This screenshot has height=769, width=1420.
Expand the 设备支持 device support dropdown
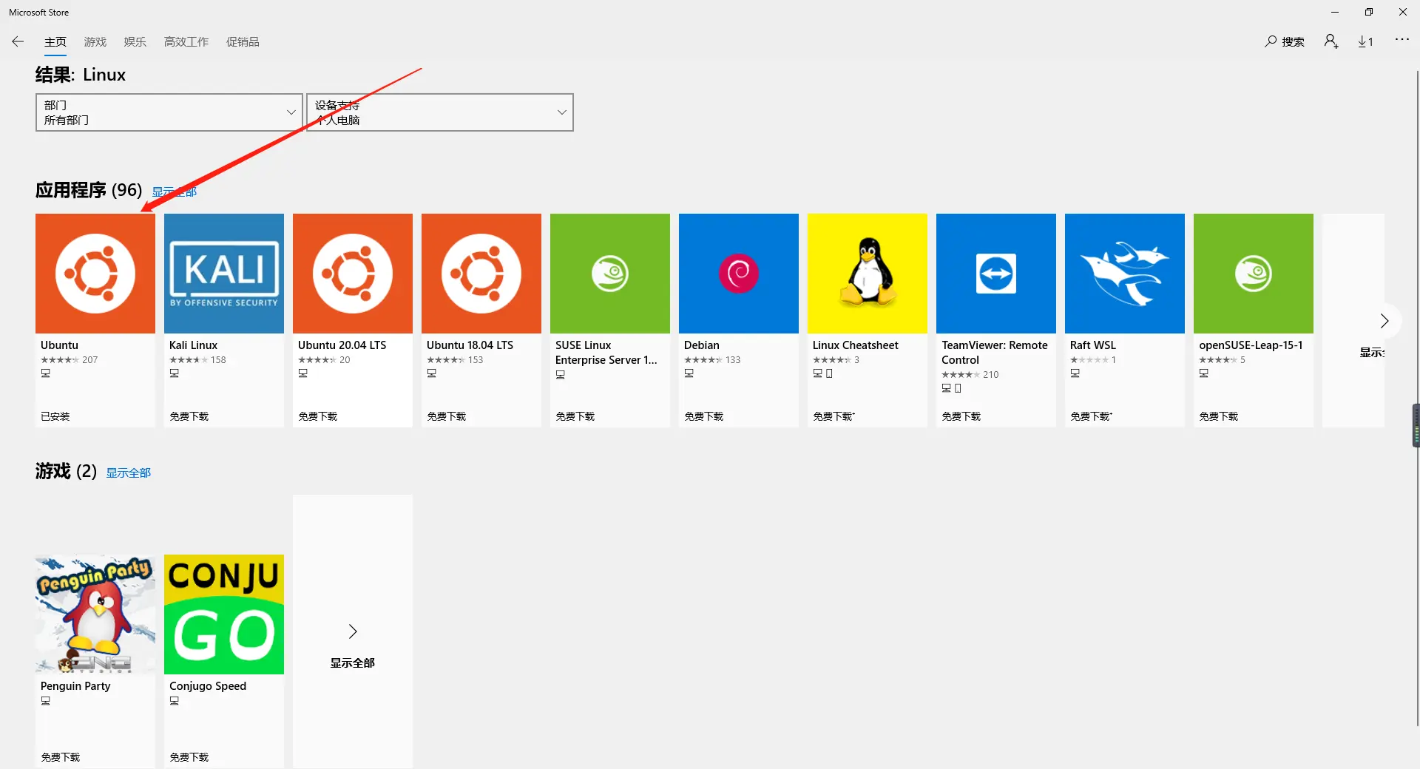[440, 112]
